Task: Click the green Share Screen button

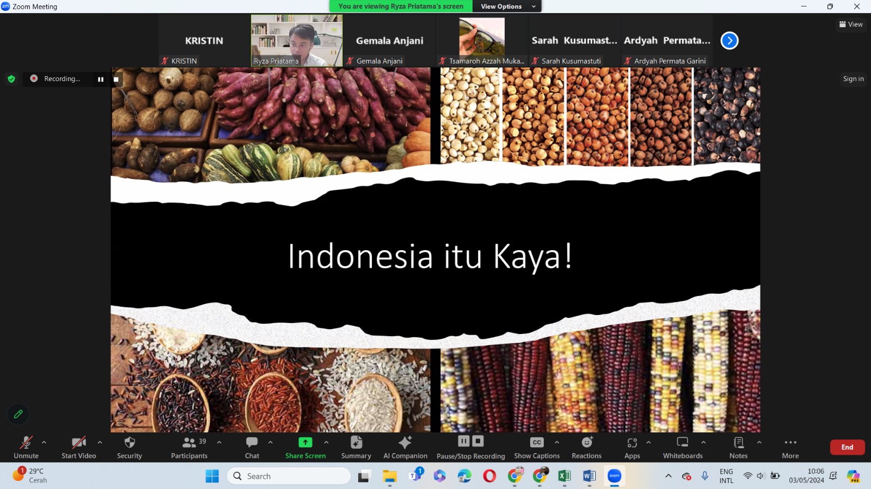Action: click(305, 447)
